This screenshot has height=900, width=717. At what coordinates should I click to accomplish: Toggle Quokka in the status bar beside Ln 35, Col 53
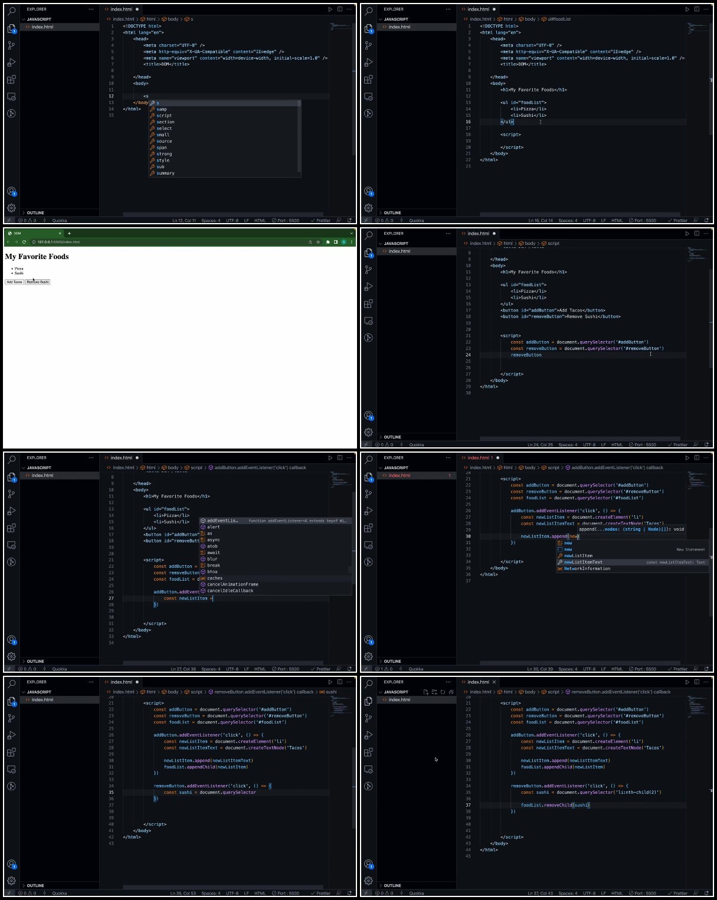[60, 894]
